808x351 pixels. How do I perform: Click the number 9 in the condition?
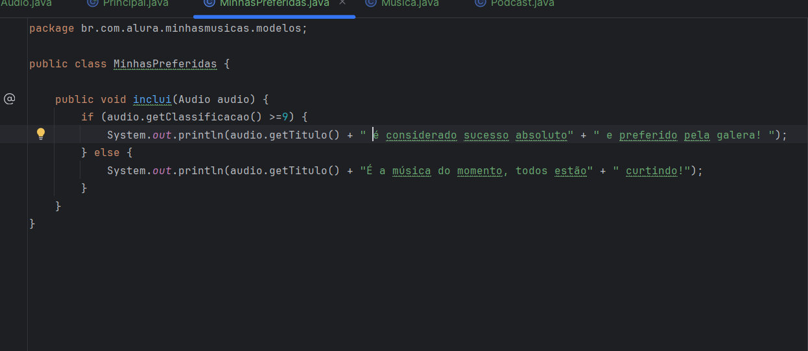[x=285, y=117]
